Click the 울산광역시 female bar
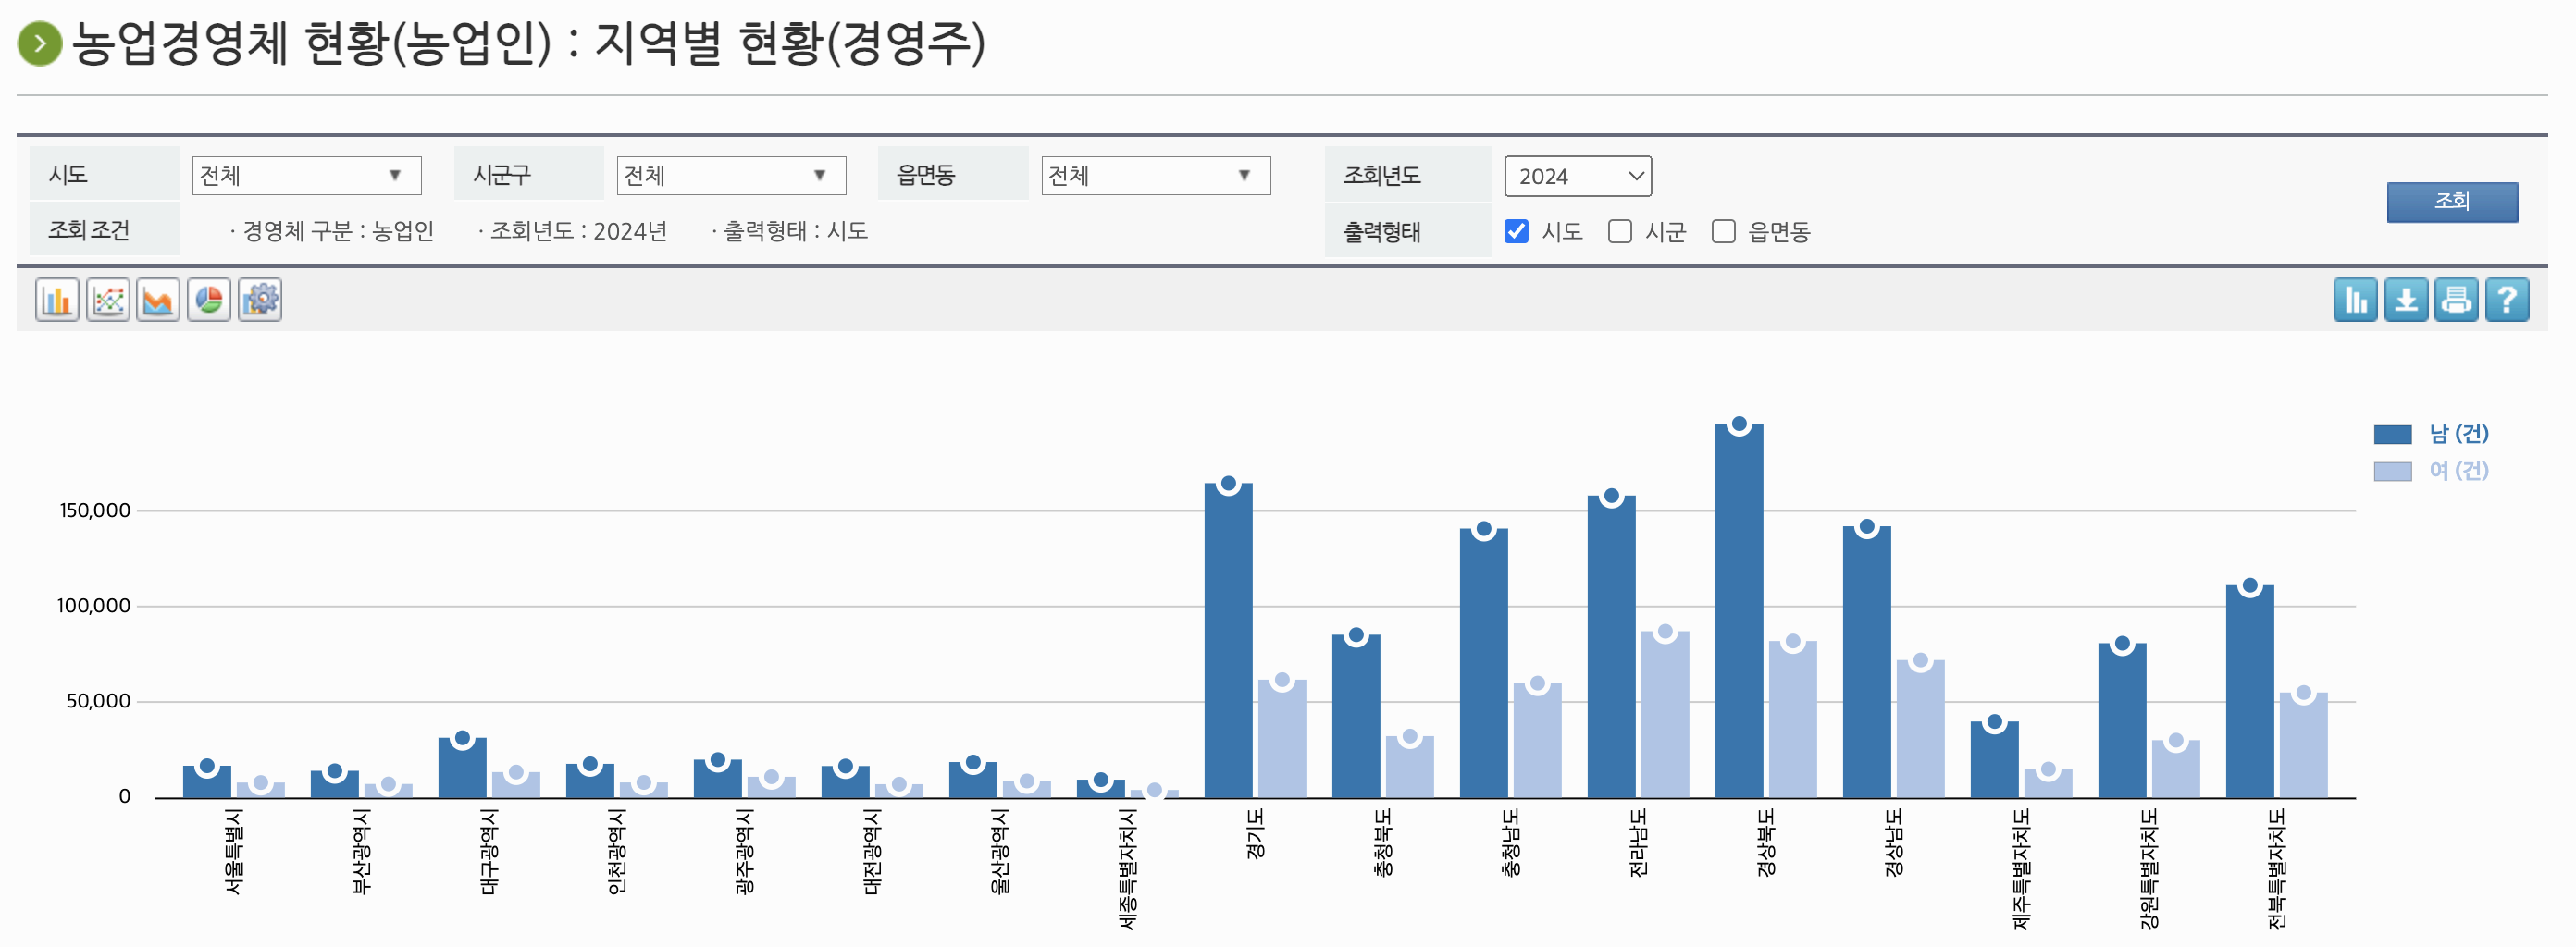 click(1026, 789)
